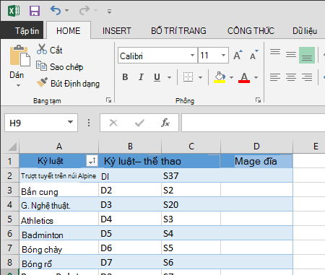Toggle Bold formatting
Image resolution: width=325 pixels, height=275 pixels.
click(x=125, y=77)
